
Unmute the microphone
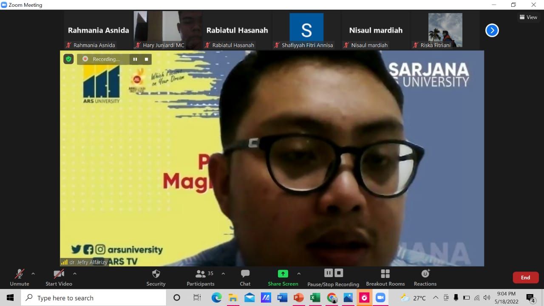coord(20,277)
